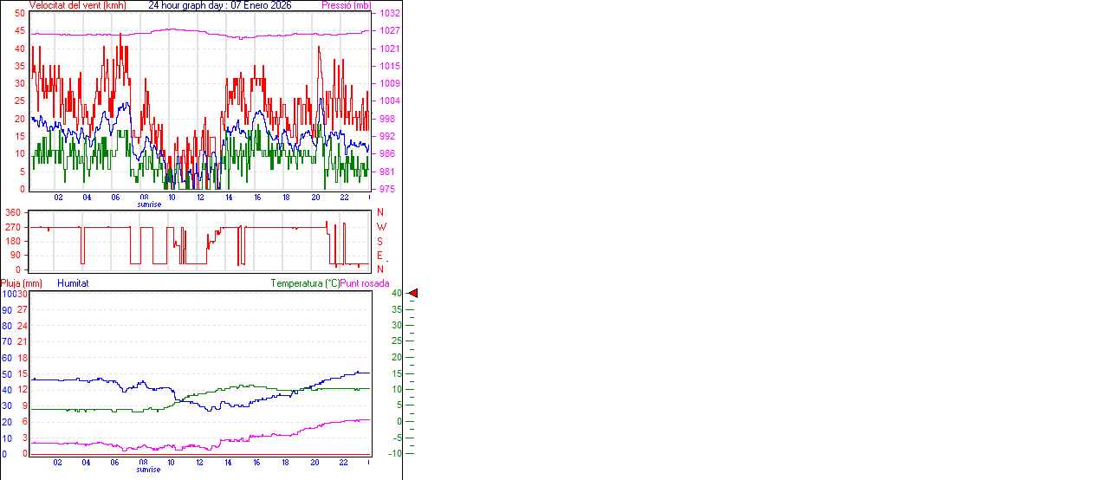Click the 1015 pressure axis value
Viewport: 1109px width, 480px height.
pos(390,67)
